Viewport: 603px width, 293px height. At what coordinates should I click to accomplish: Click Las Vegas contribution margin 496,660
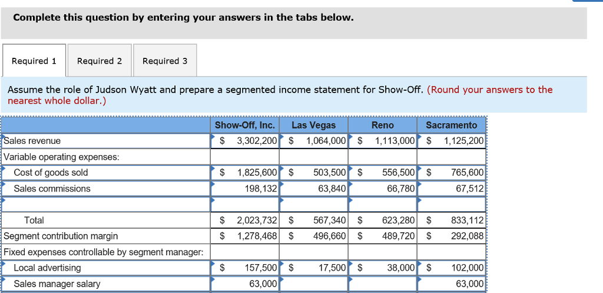(314, 236)
